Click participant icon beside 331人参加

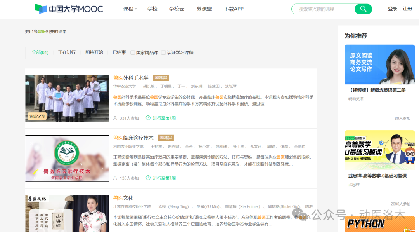pyautogui.click(x=115, y=118)
